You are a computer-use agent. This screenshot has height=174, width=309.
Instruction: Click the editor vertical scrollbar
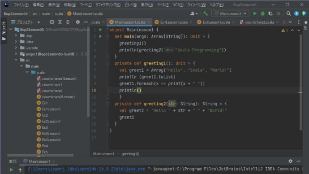coord(301,83)
